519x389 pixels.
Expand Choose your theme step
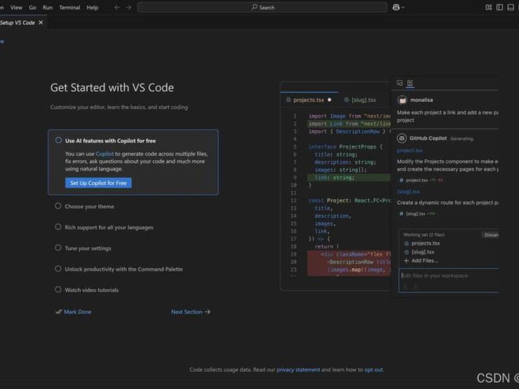click(x=90, y=206)
